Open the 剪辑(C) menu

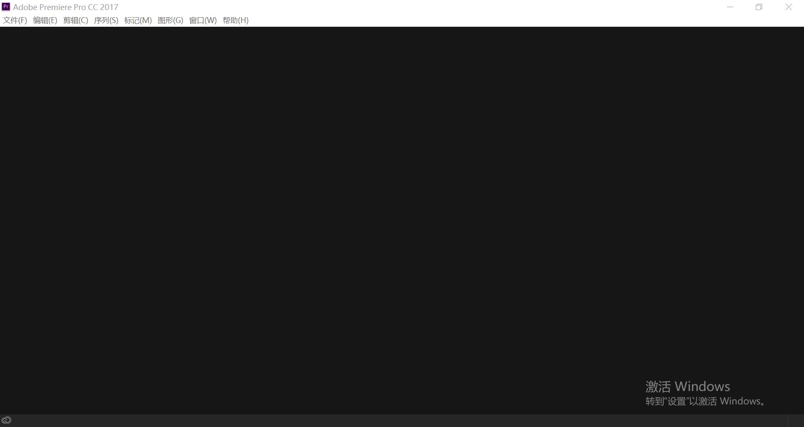[76, 21]
